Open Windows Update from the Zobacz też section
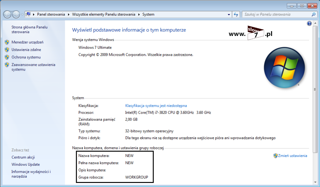Screen dimensions: 320x187 [26, 165]
